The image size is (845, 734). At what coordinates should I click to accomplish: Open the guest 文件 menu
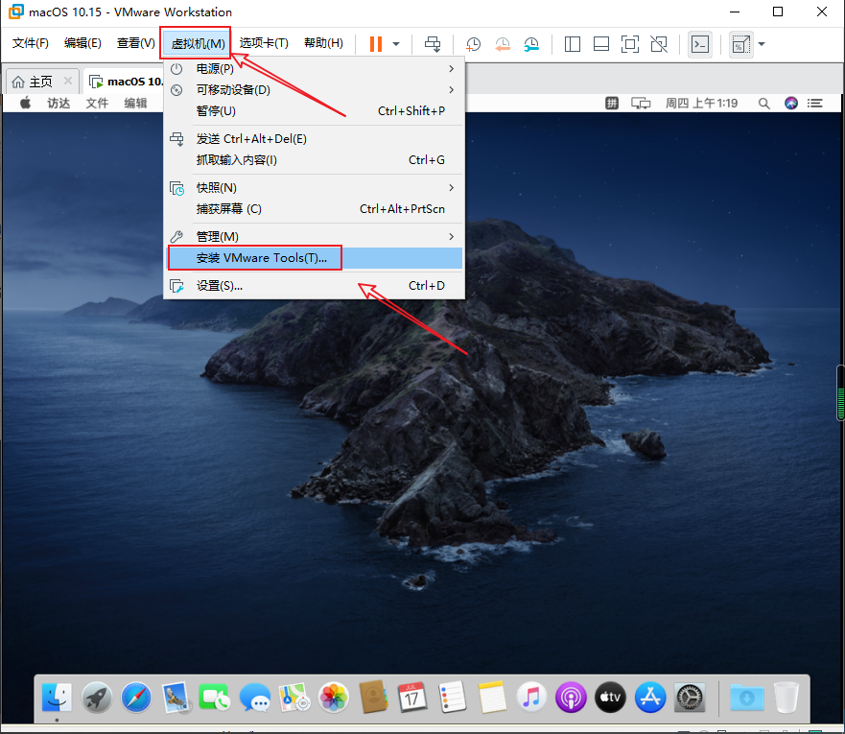point(97,103)
